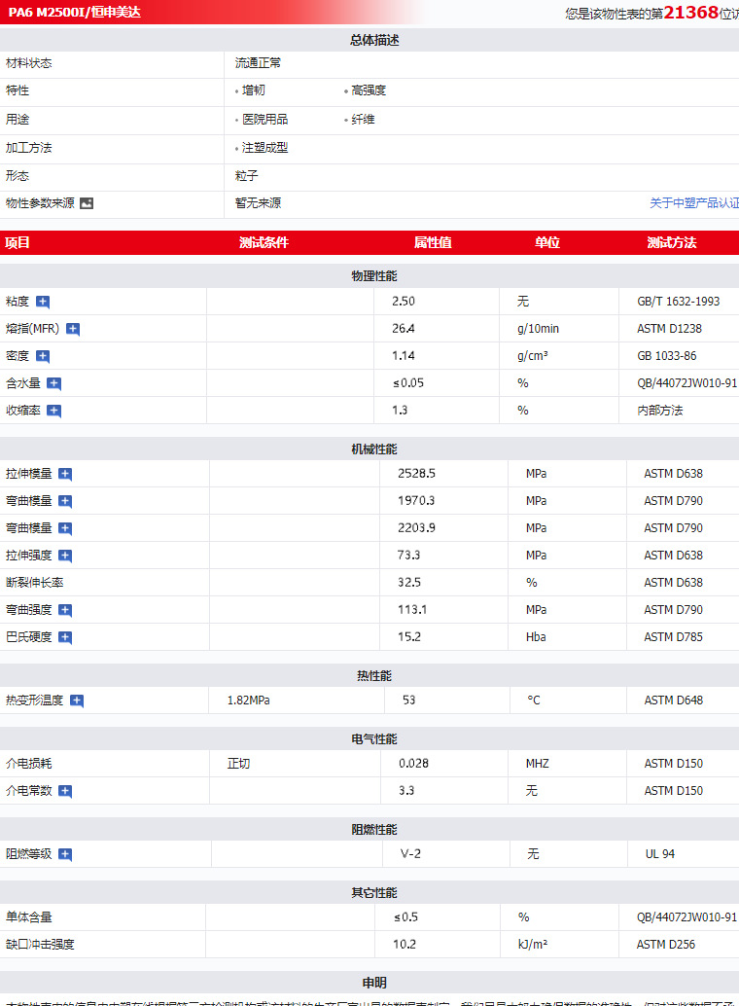Screen dimensions: 739x1006
Task: Click the 32.5 elongation value
Action: 409,583
